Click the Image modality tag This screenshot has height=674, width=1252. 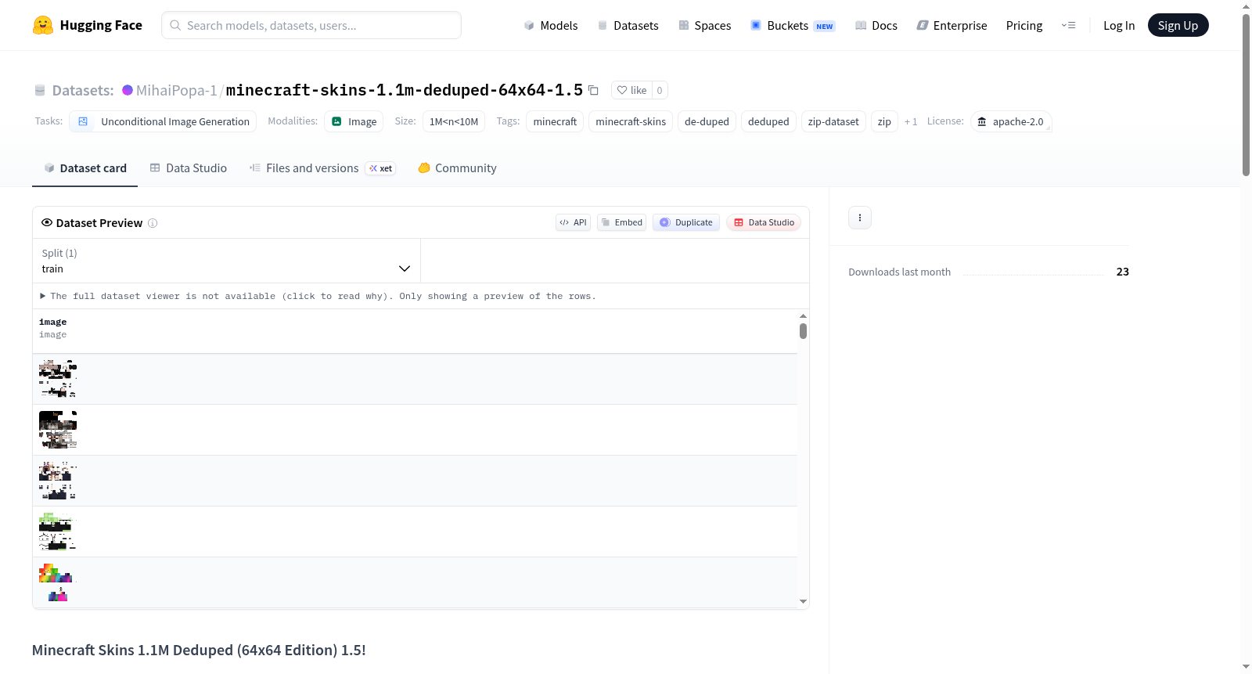(x=354, y=121)
